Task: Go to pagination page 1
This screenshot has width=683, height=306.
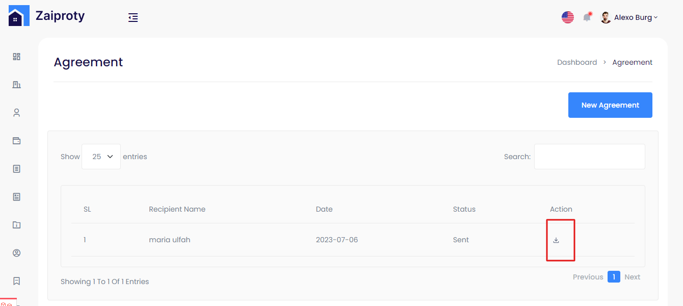Action: (x=614, y=277)
